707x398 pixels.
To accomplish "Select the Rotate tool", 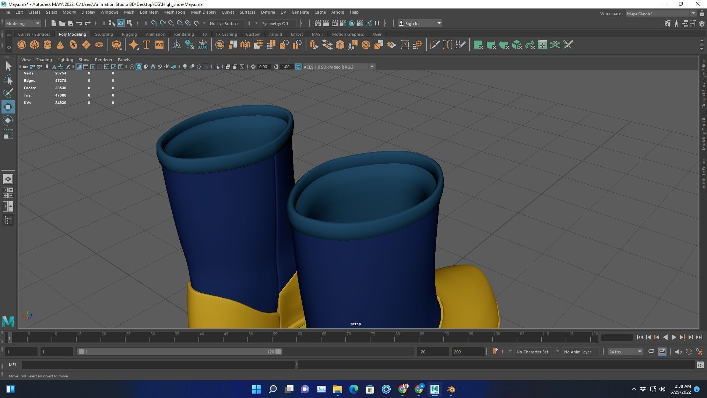I will click(x=8, y=121).
